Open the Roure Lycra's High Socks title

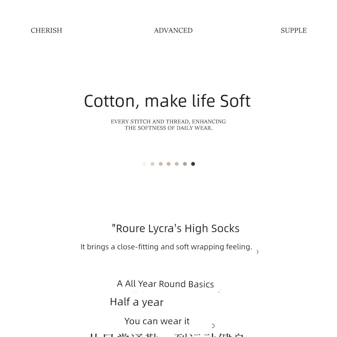176,228
